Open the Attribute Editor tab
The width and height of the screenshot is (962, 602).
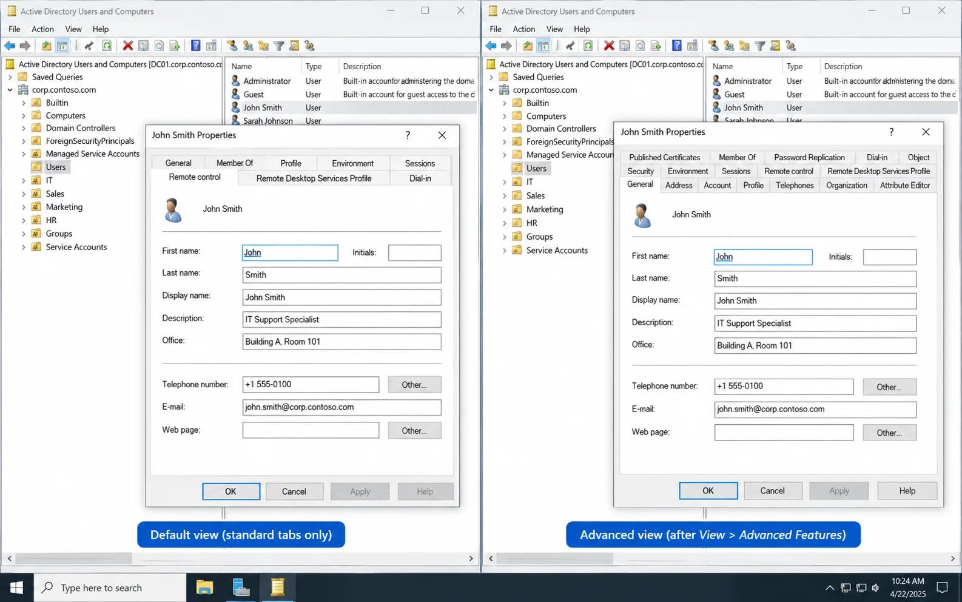point(905,185)
